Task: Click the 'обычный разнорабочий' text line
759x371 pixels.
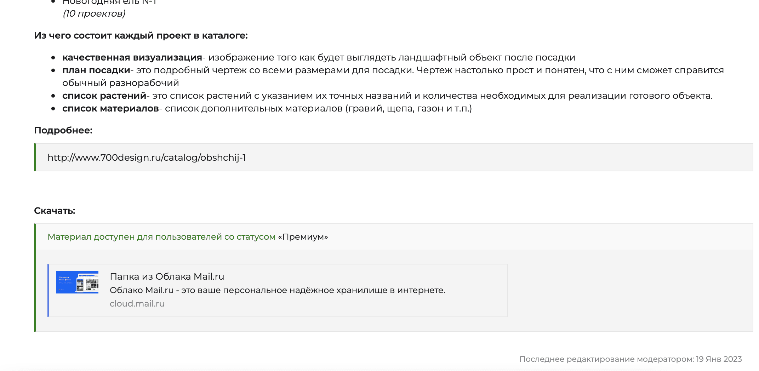Action: (x=121, y=83)
